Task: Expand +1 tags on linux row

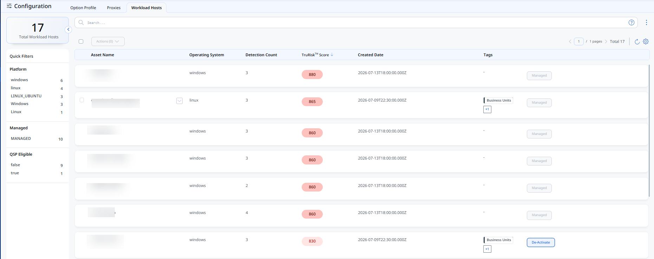Action: [x=487, y=109]
